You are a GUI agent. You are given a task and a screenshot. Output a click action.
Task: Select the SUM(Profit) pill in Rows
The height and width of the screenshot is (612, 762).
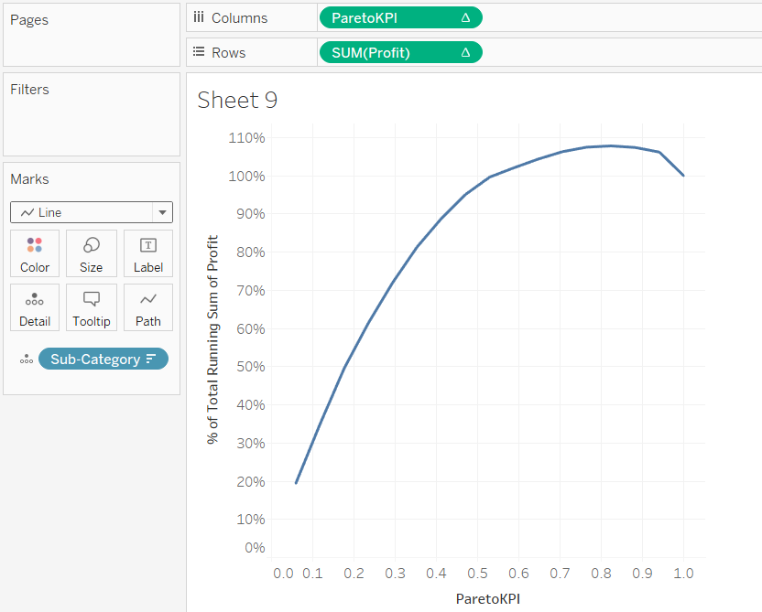pos(401,52)
